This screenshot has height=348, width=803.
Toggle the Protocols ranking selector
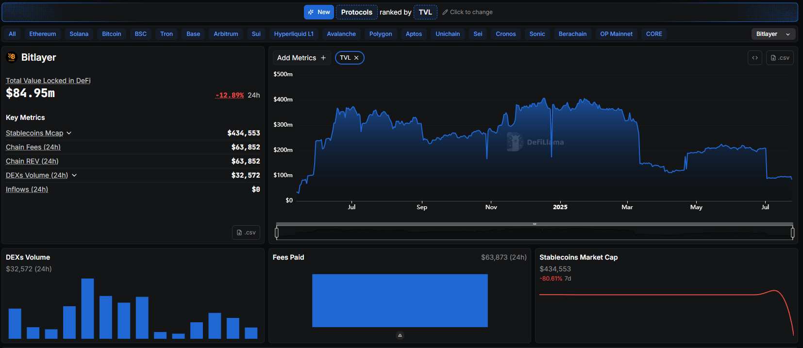pyautogui.click(x=356, y=12)
